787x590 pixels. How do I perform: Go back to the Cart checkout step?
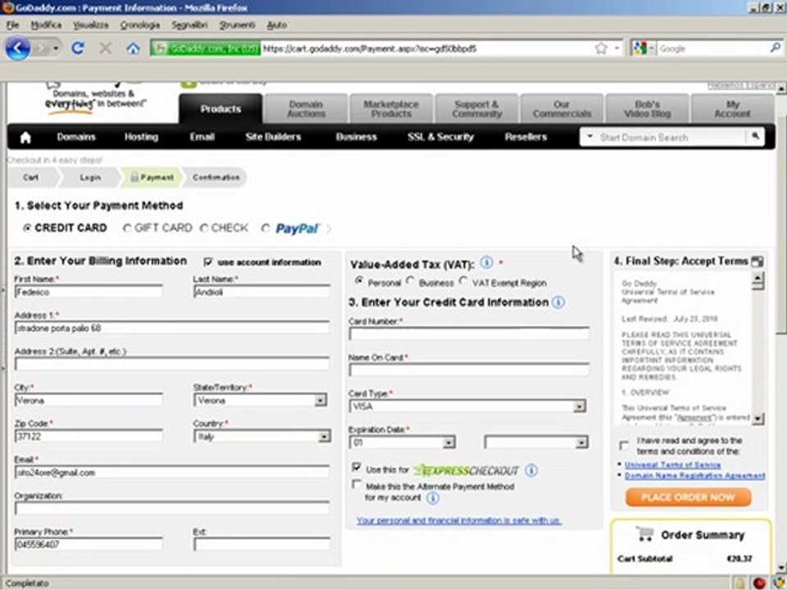(30, 177)
